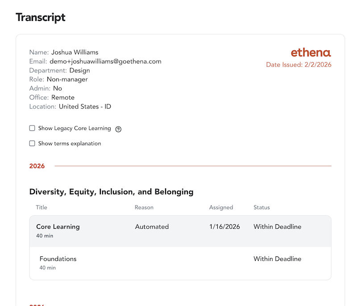Click the 1/16/2026 assigned date
This screenshot has height=306, width=357.
pos(224,227)
